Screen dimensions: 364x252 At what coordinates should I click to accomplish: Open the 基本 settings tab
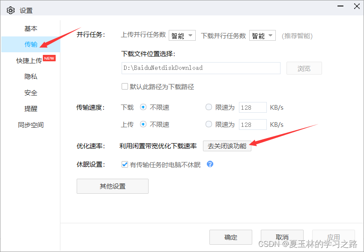click(31, 29)
